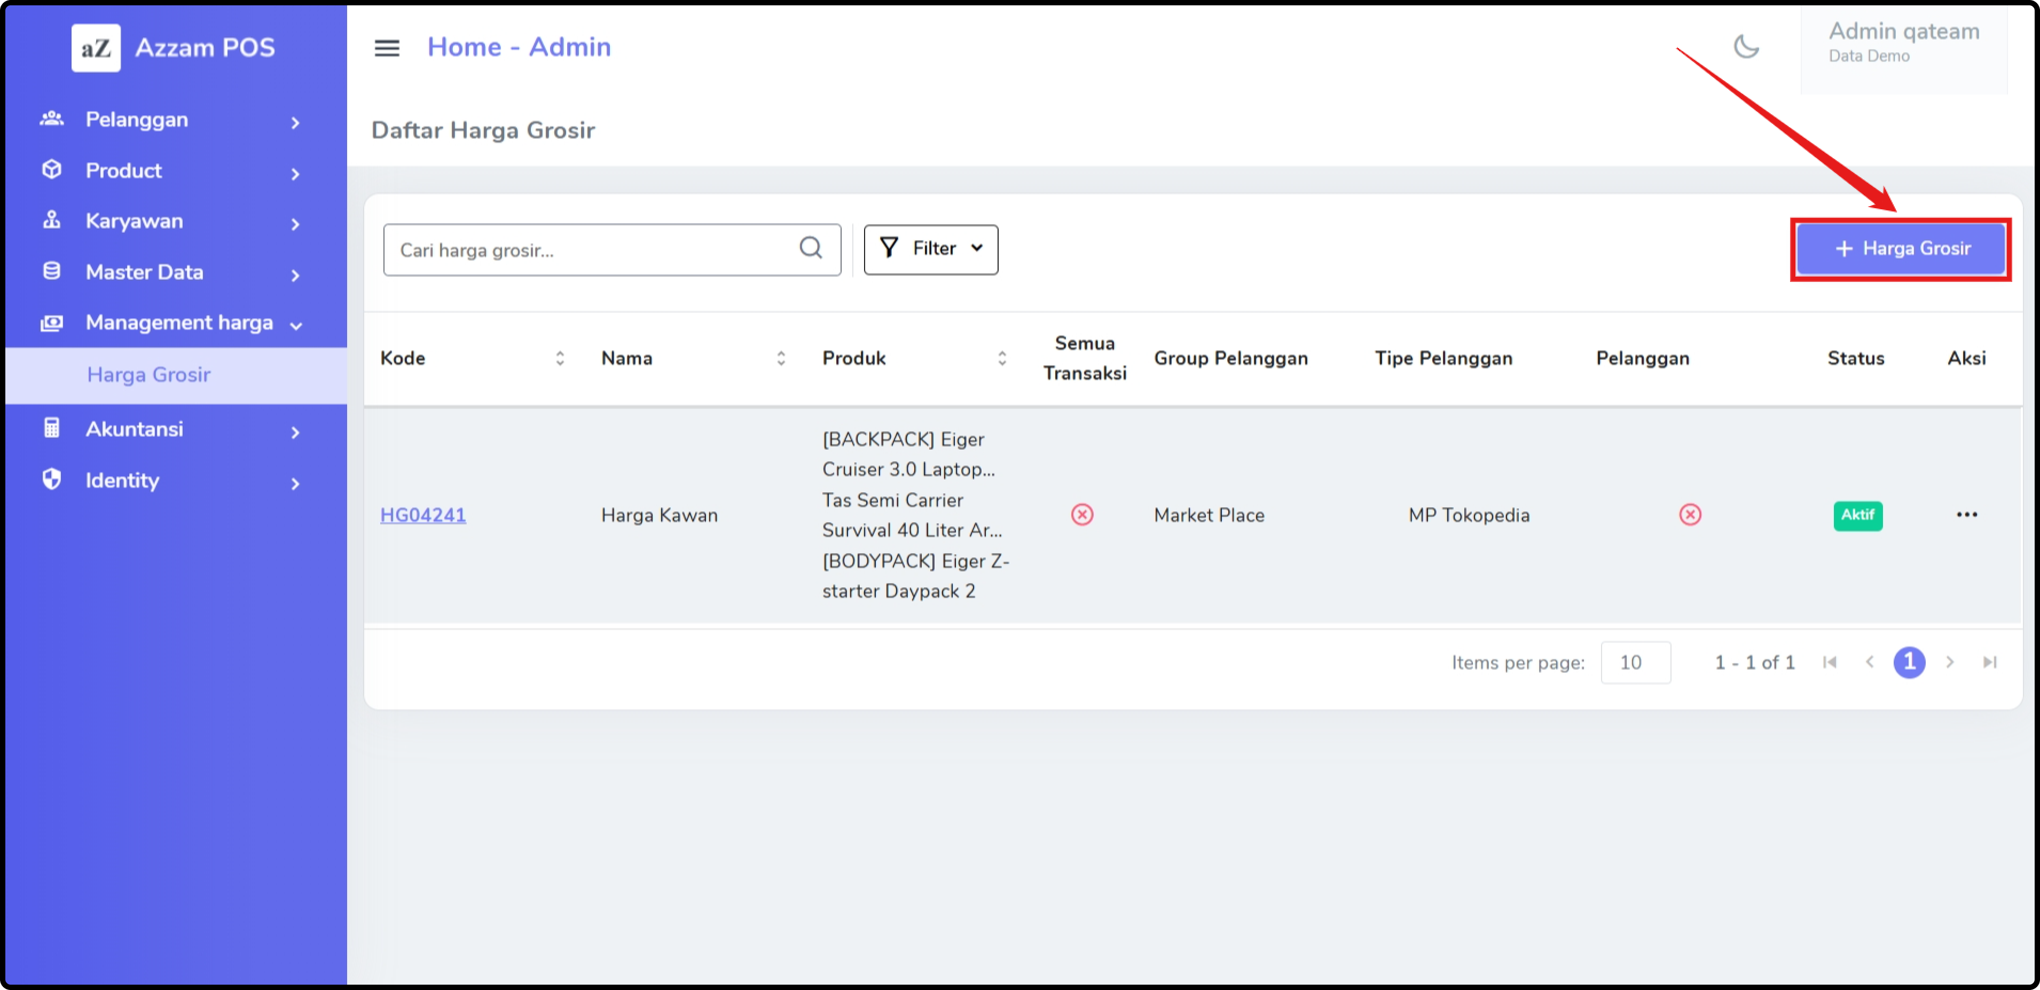Open the Filter dropdown

(930, 249)
